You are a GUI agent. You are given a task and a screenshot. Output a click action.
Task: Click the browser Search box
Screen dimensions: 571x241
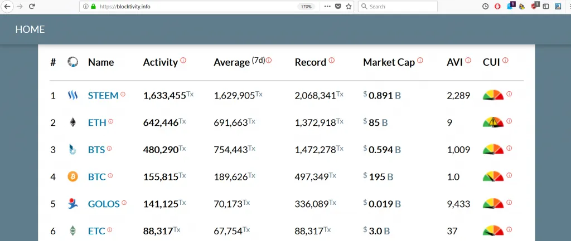click(x=398, y=7)
